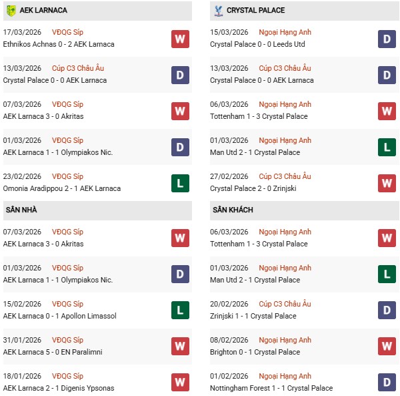Click D badge for Zrinjski away match
The width and height of the screenshot is (400, 396).
coord(387,311)
